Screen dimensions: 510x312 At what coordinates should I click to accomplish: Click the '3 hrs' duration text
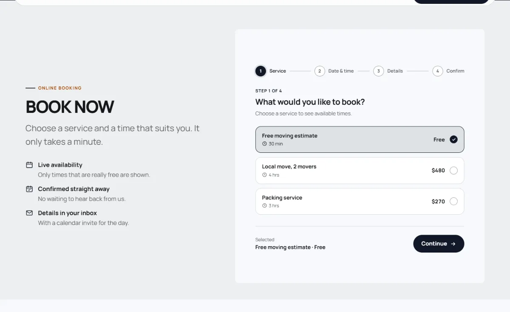pyautogui.click(x=274, y=206)
